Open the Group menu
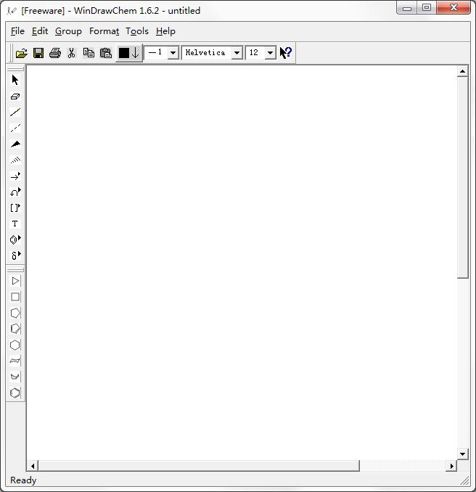The height and width of the screenshot is (492, 476). (x=68, y=31)
